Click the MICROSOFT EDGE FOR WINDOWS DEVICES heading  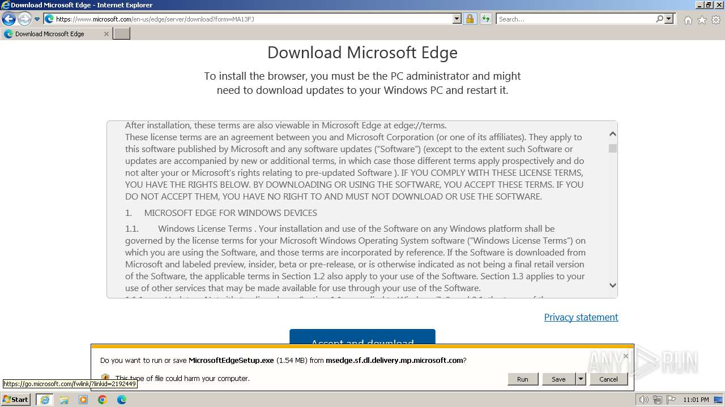[x=231, y=213]
